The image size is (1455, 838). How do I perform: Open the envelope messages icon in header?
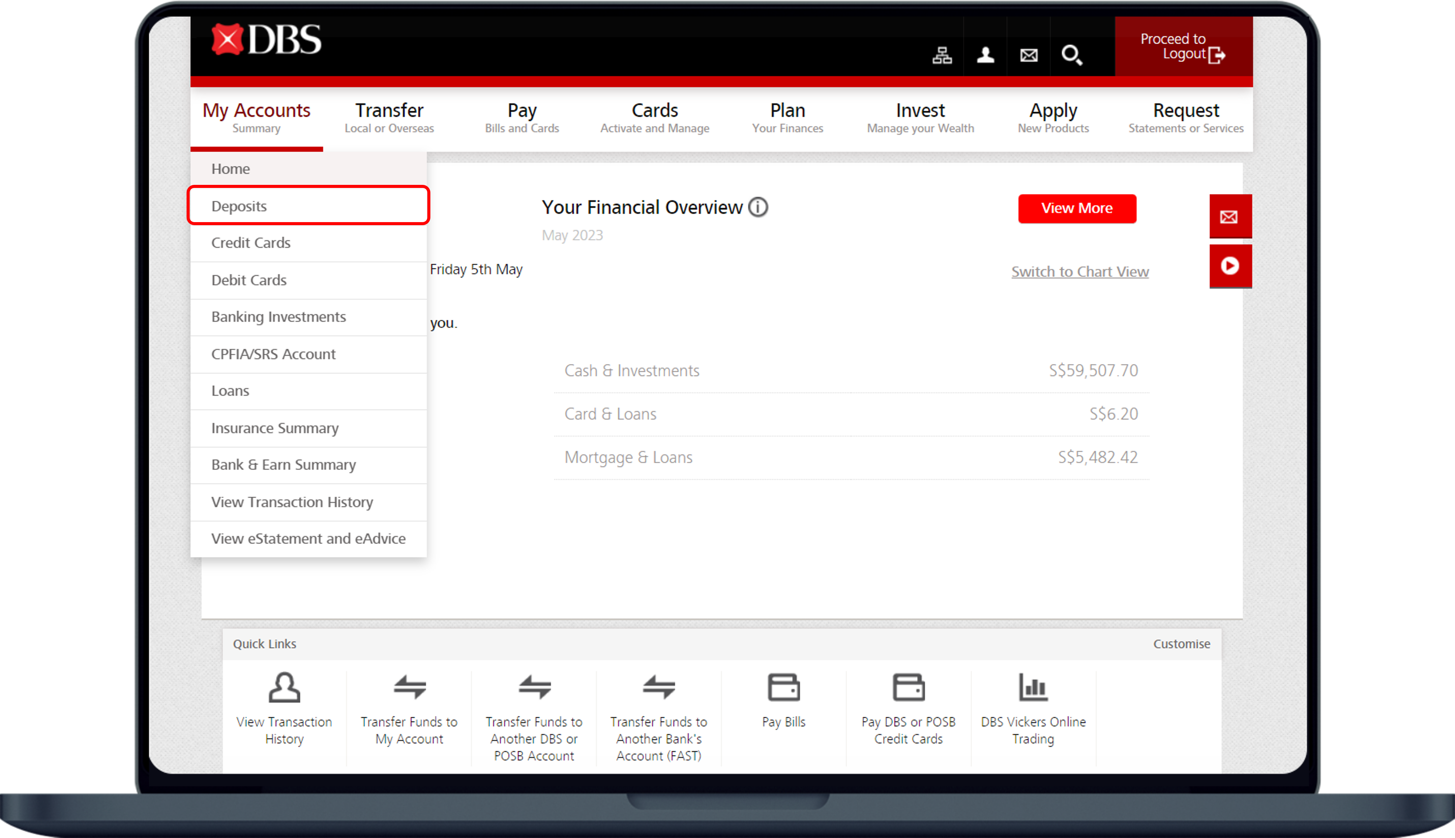[x=1028, y=55]
